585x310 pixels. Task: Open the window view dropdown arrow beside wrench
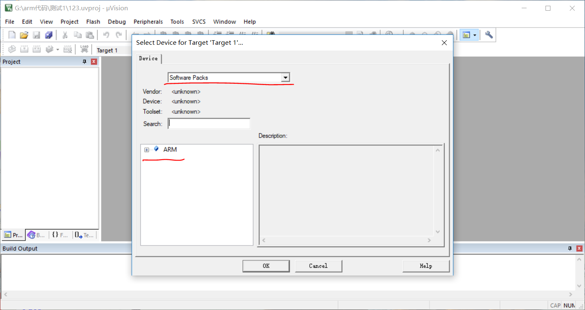[475, 35]
